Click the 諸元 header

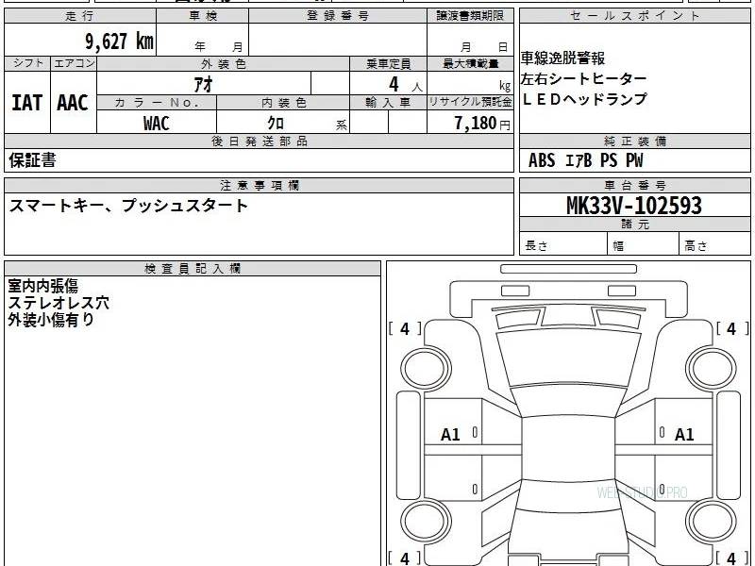point(634,225)
